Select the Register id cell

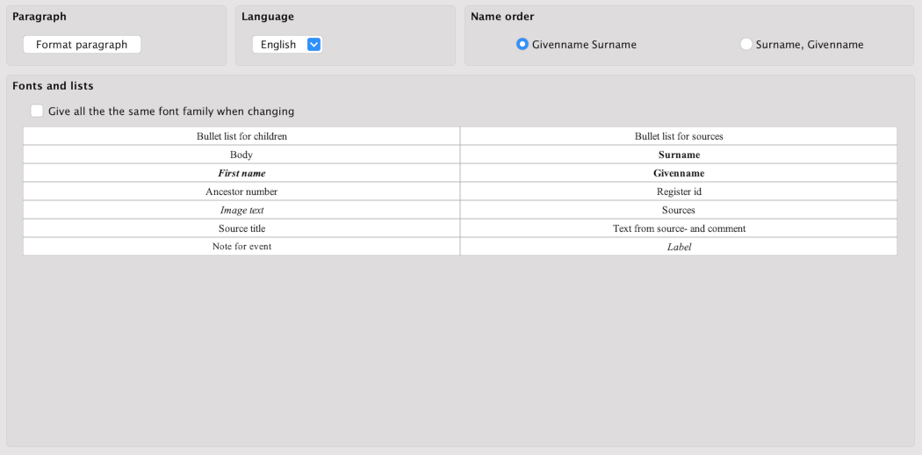[x=678, y=191]
